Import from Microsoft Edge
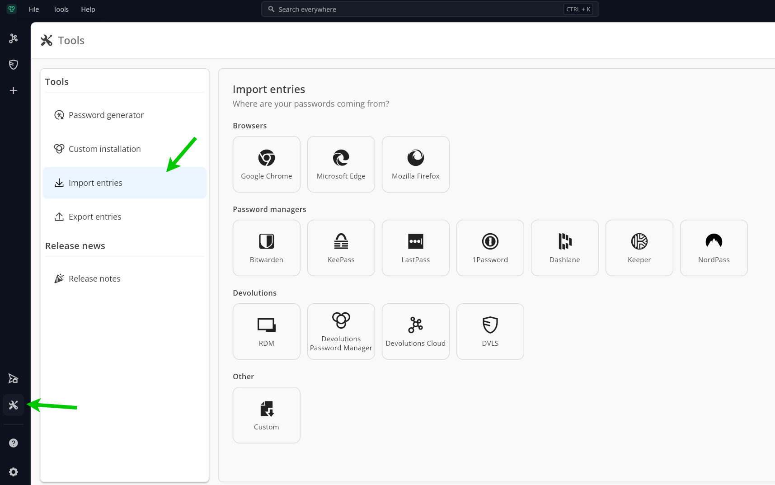The width and height of the screenshot is (775, 485). click(341, 165)
